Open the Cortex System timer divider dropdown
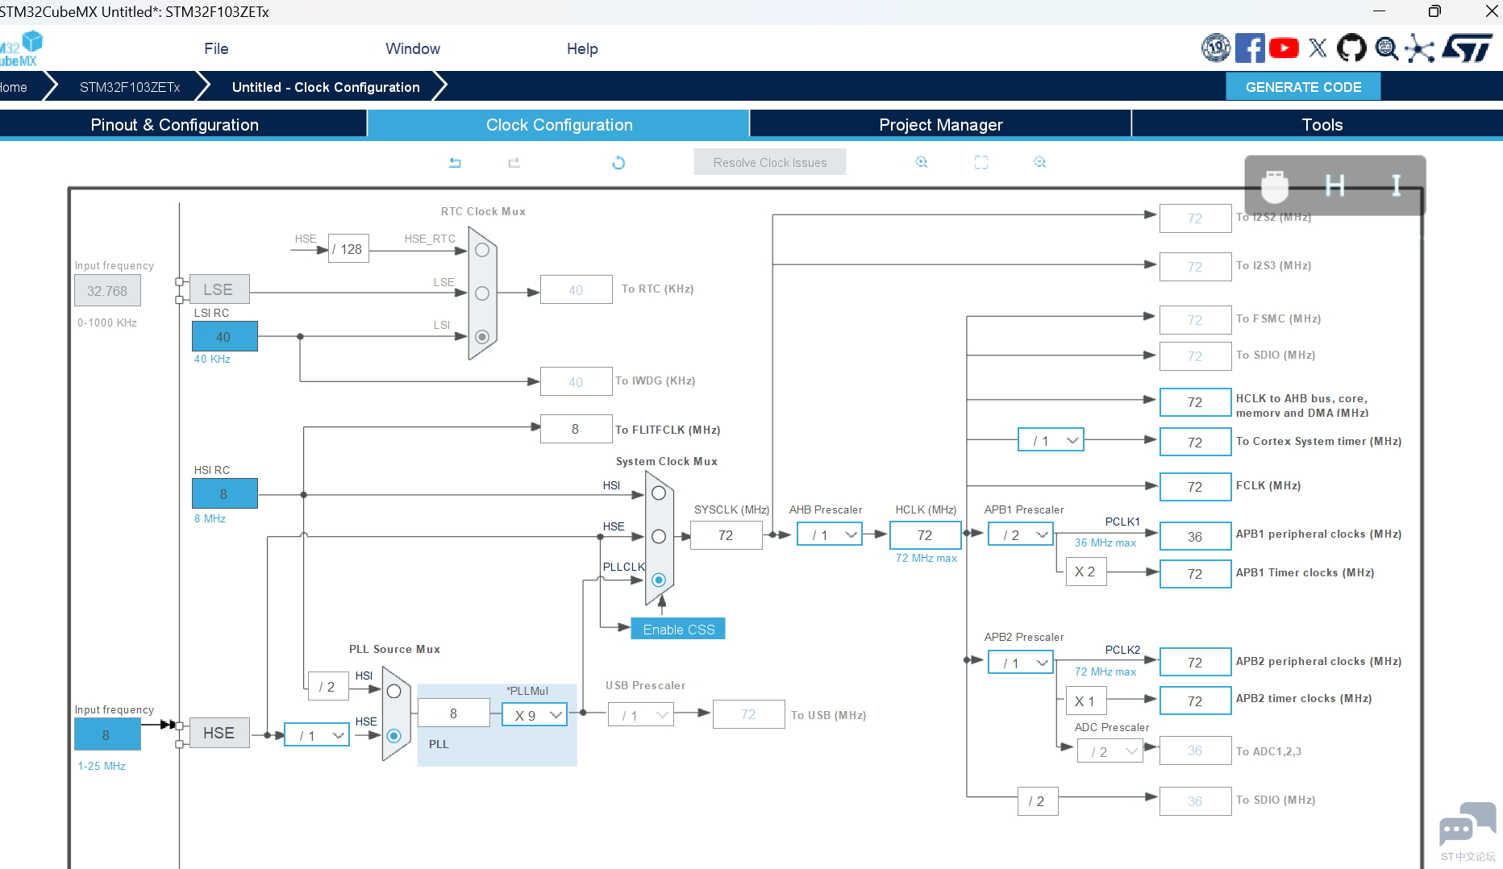 (1051, 440)
